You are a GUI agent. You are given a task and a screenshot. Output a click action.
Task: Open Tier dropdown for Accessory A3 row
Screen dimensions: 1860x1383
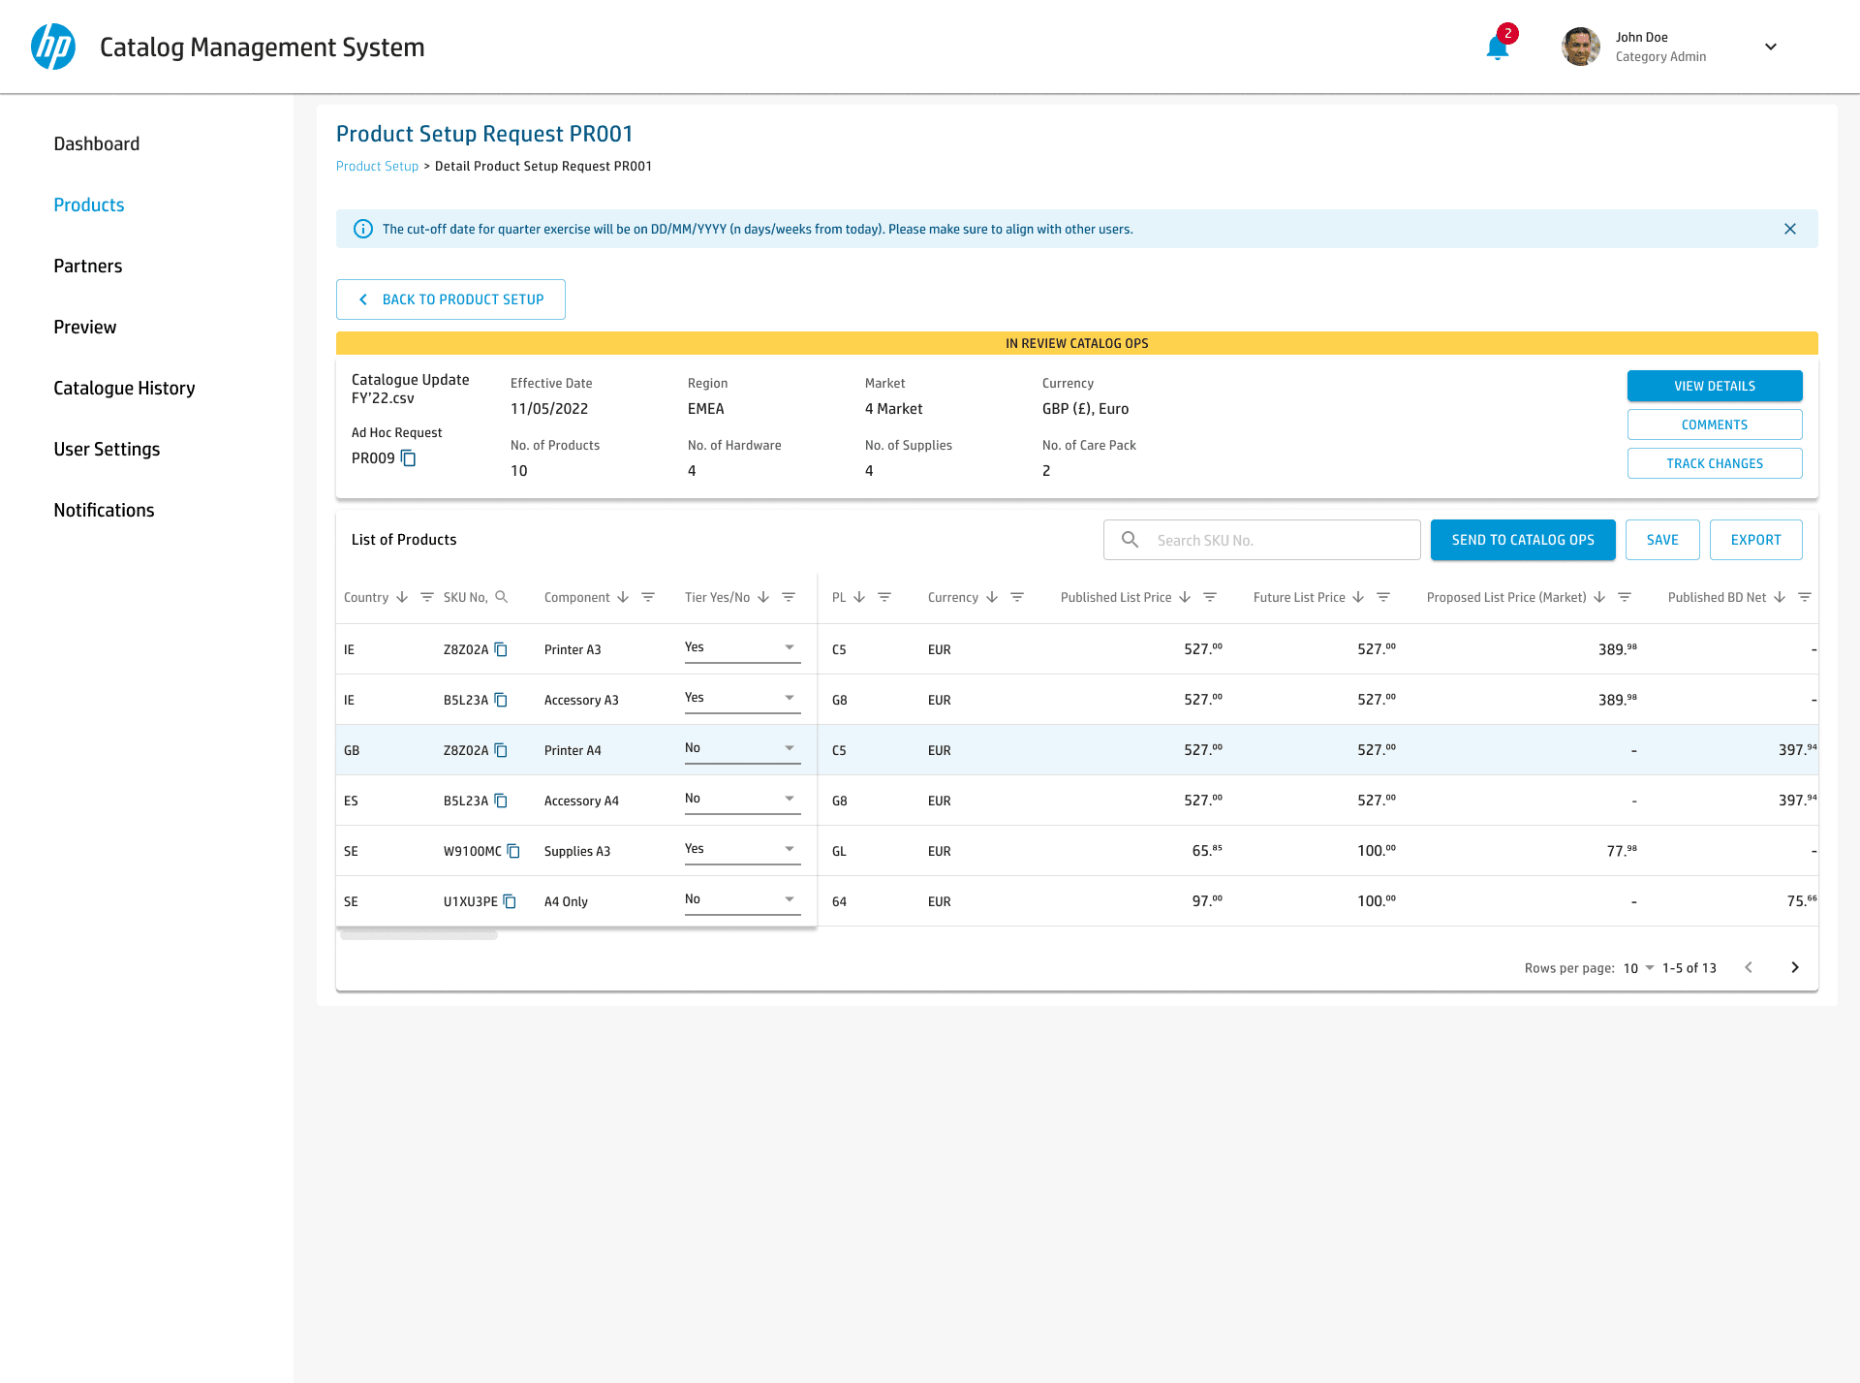tap(742, 699)
